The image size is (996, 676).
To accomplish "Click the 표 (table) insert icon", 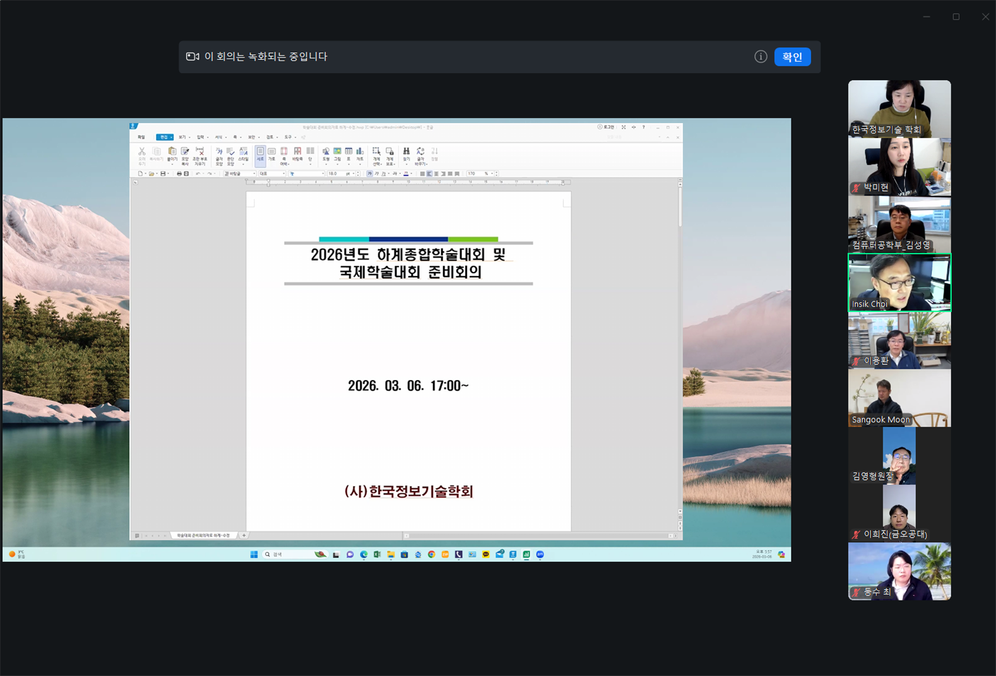I will [x=348, y=152].
